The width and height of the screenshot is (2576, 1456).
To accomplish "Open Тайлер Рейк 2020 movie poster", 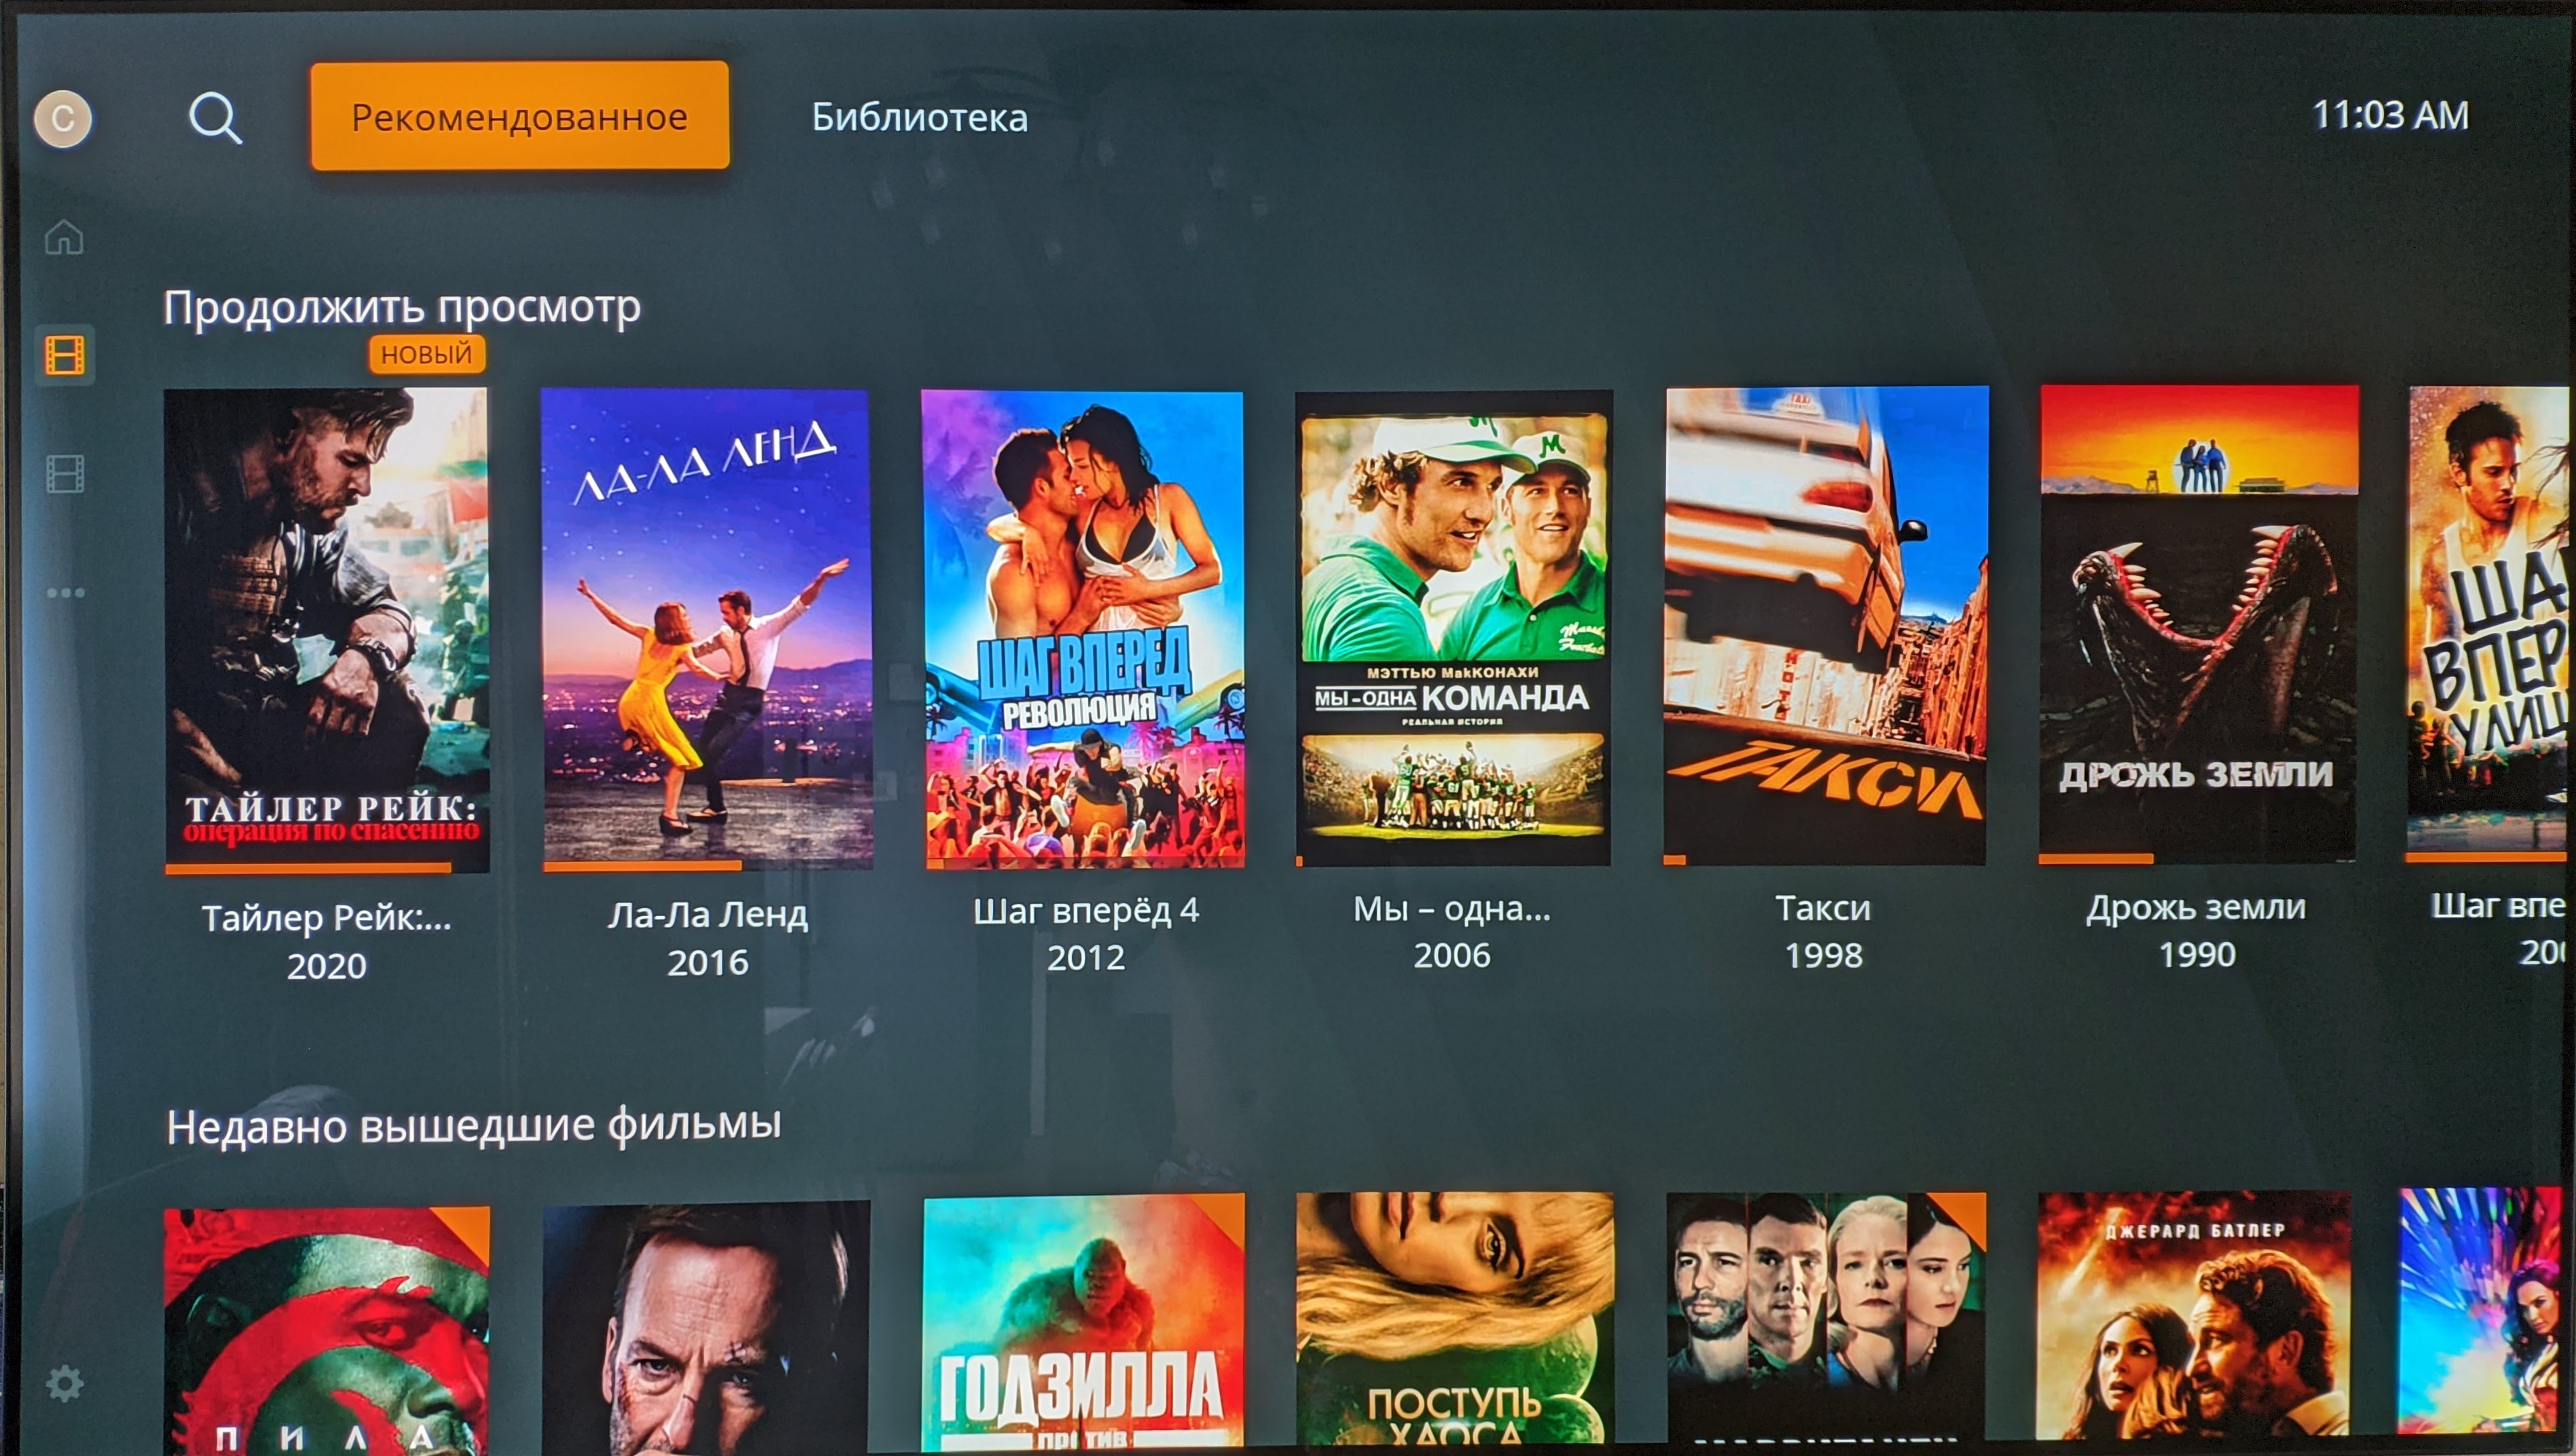I will tap(327, 630).
